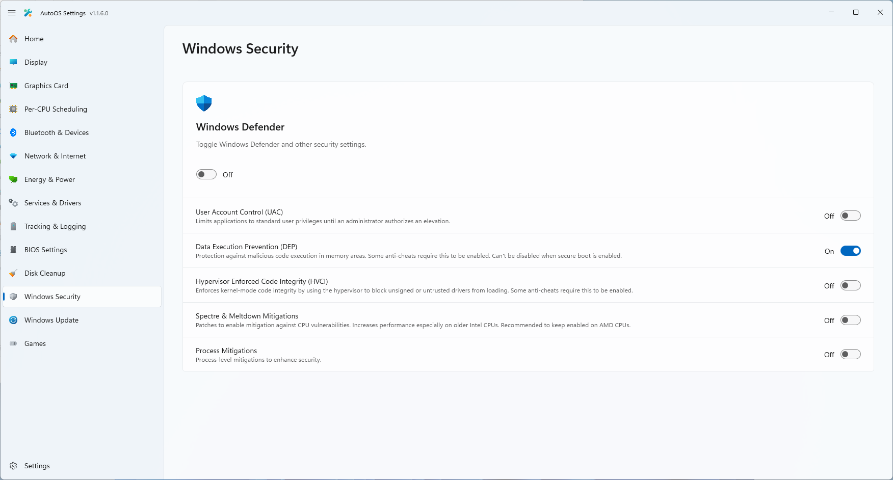Click the blue Windows Defender shield icon
The image size is (893, 480).
204,103
